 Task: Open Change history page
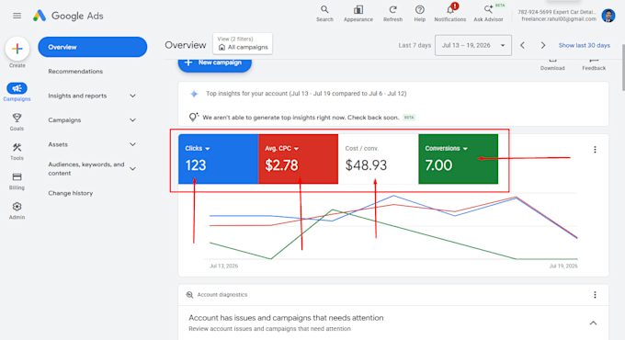point(71,193)
